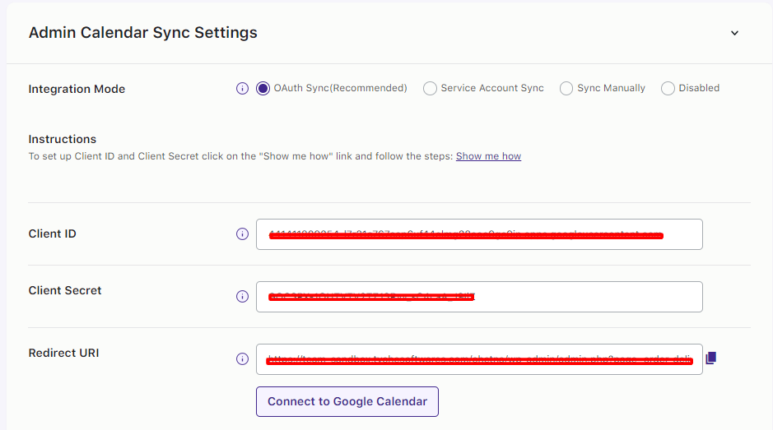Open the Integration Mode info icon
The image size is (773, 430).
click(242, 88)
